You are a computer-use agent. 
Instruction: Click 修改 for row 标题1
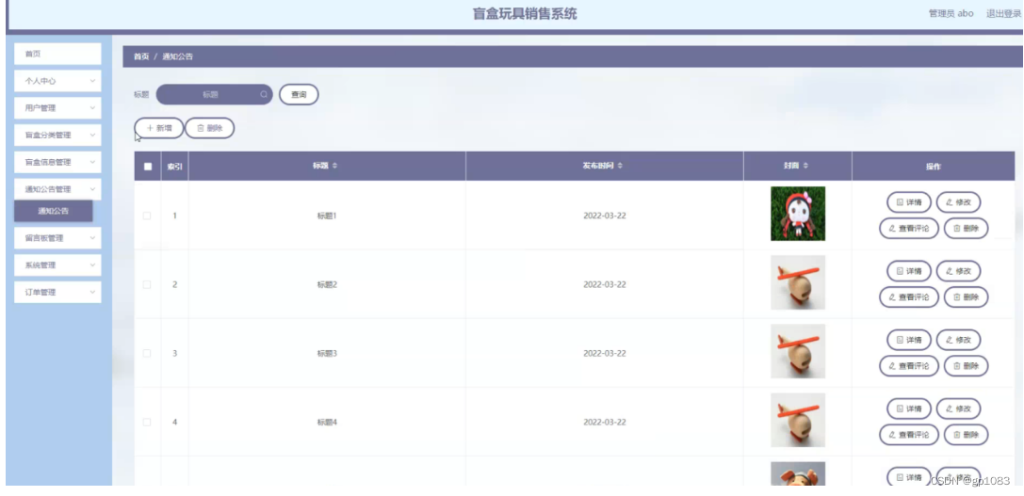coord(958,202)
